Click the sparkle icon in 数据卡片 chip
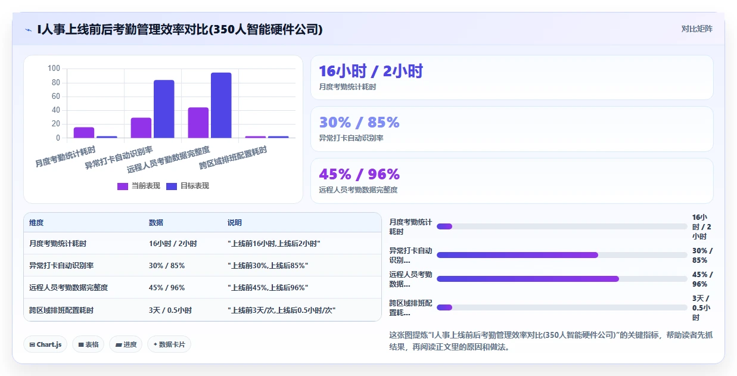 point(156,344)
